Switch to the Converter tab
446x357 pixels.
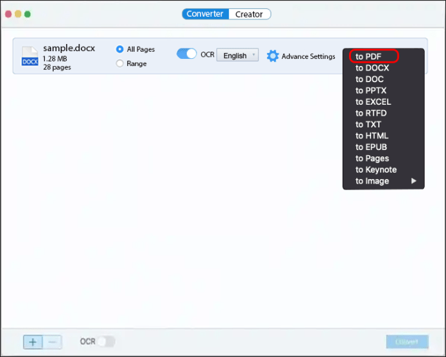206,14
